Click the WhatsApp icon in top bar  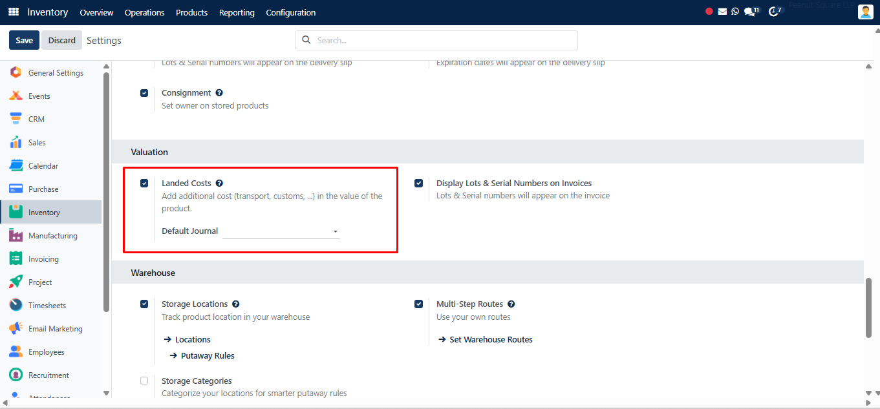click(x=735, y=12)
